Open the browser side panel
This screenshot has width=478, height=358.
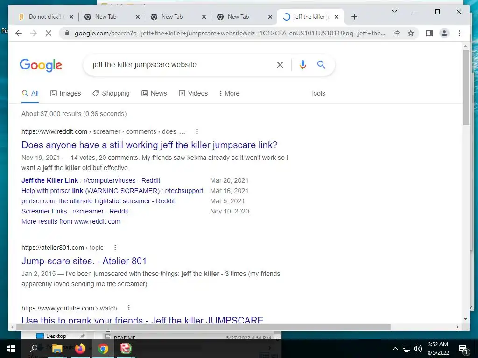[429, 33]
